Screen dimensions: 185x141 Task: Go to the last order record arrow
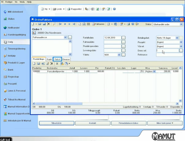tap(74, 24)
